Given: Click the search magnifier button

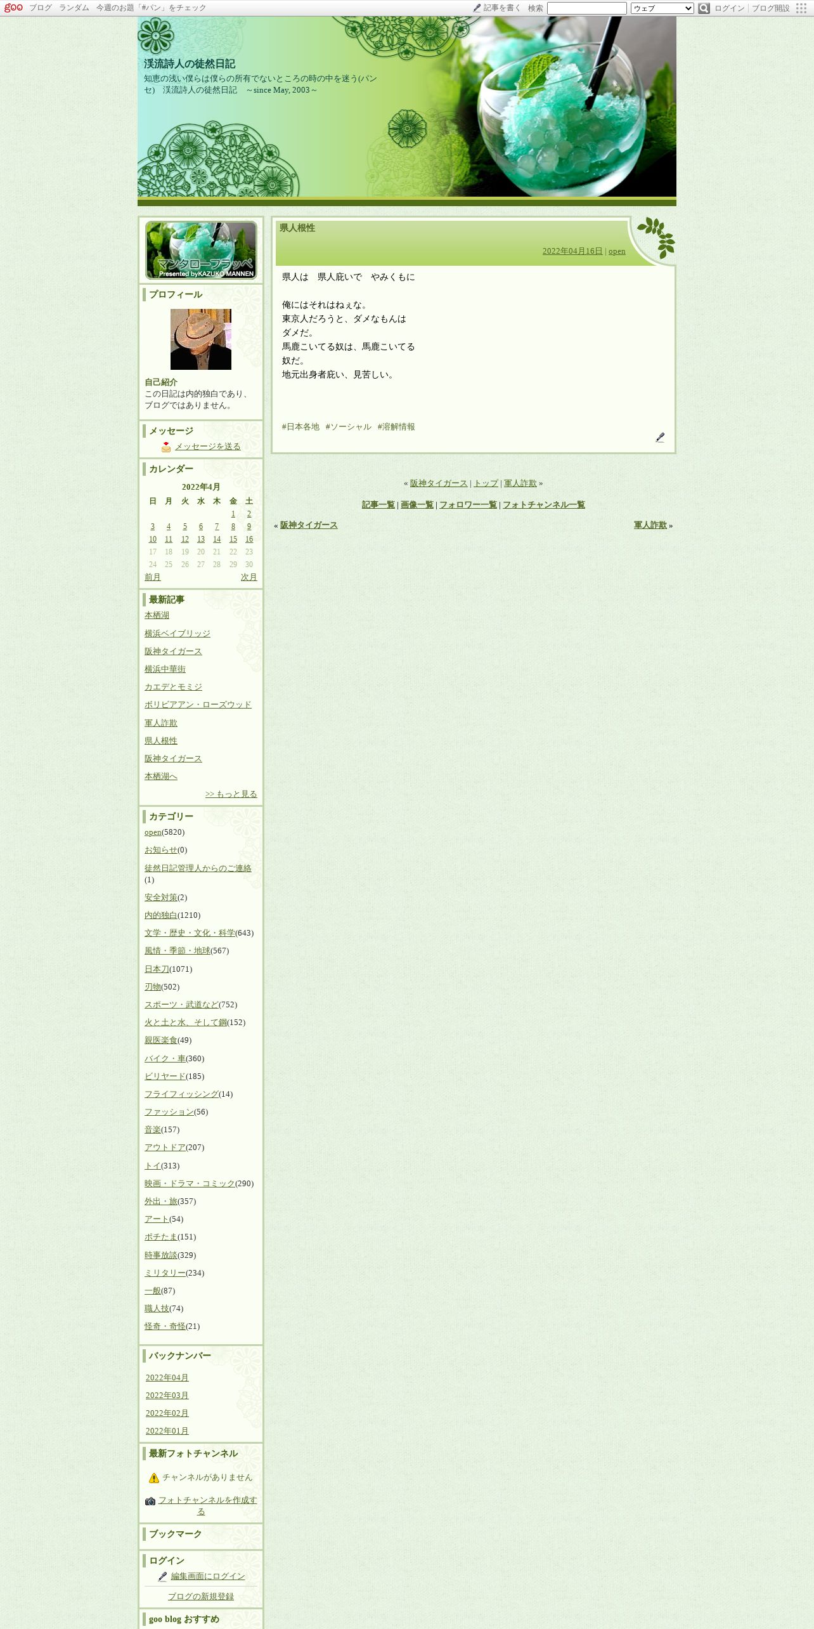Looking at the screenshot, I should (704, 8).
